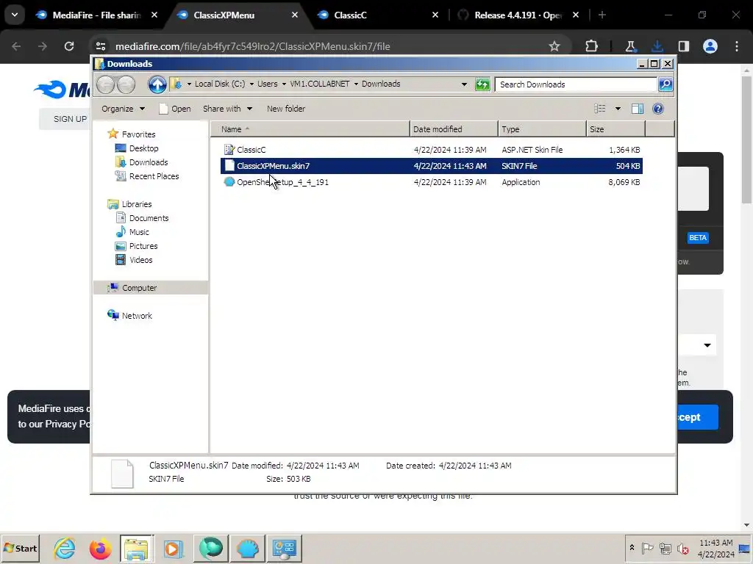The height and width of the screenshot is (564, 753).
Task: Open File Explorer taskbar icon
Action: [136, 548]
